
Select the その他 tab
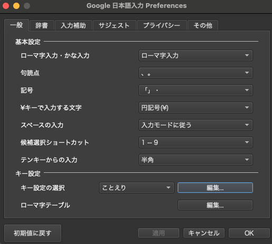point(203,25)
